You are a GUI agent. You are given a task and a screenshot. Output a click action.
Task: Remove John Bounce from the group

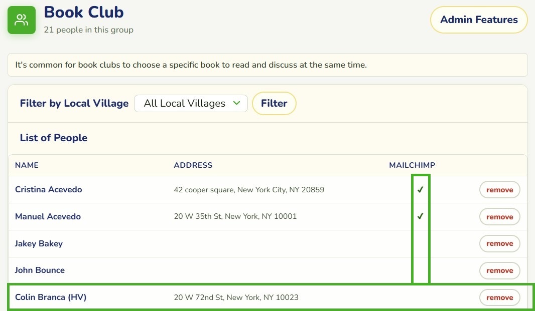pyautogui.click(x=499, y=270)
